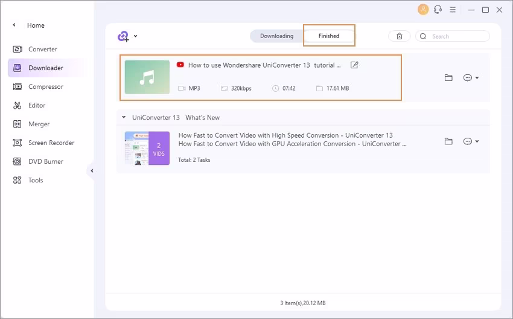Open the Merger section
Image resolution: width=513 pixels, height=319 pixels.
click(x=39, y=124)
